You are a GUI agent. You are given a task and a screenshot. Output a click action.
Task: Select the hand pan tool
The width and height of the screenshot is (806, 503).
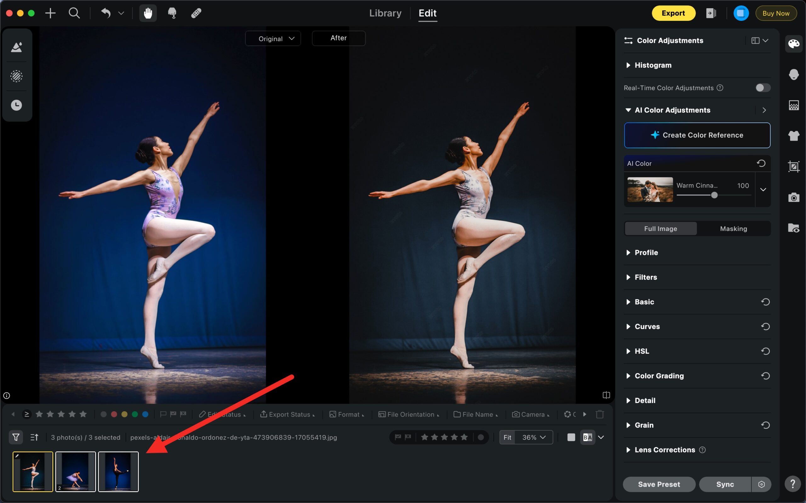[x=148, y=13]
